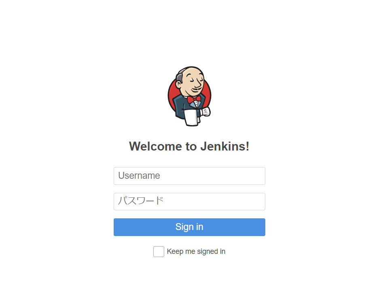This screenshot has height=297, width=379.
Task: Click the 'Username' placeholder text
Action: (x=139, y=176)
